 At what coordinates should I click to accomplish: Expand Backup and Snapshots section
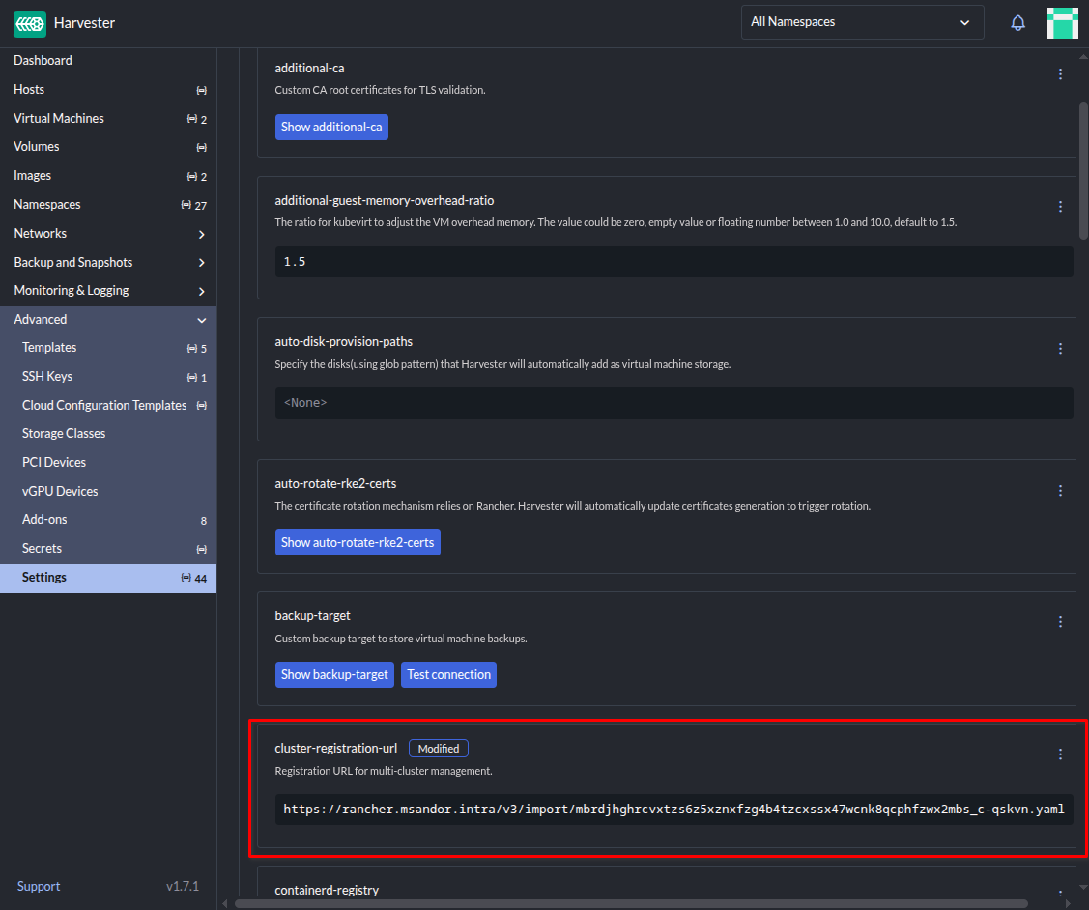(201, 263)
